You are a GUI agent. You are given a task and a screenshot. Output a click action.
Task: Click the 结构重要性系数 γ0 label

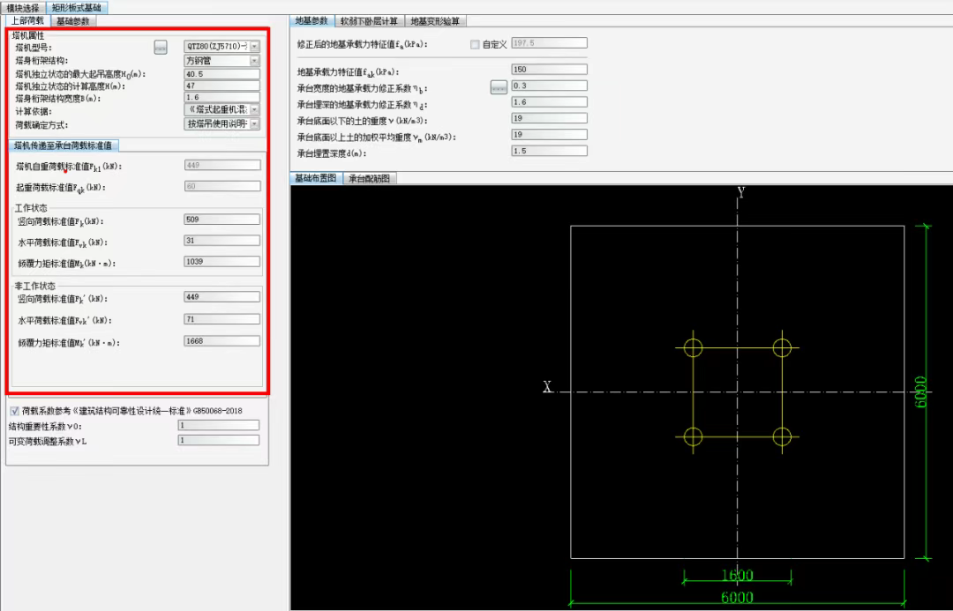tap(46, 427)
